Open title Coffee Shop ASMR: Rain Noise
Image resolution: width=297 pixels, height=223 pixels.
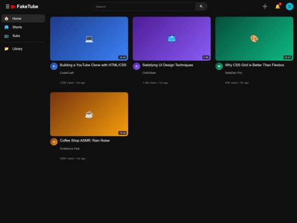coord(85,140)
